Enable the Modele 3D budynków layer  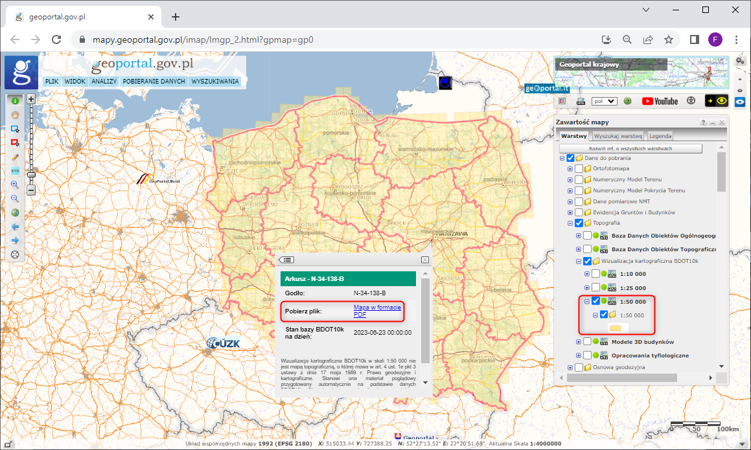(x=588, y=342)
